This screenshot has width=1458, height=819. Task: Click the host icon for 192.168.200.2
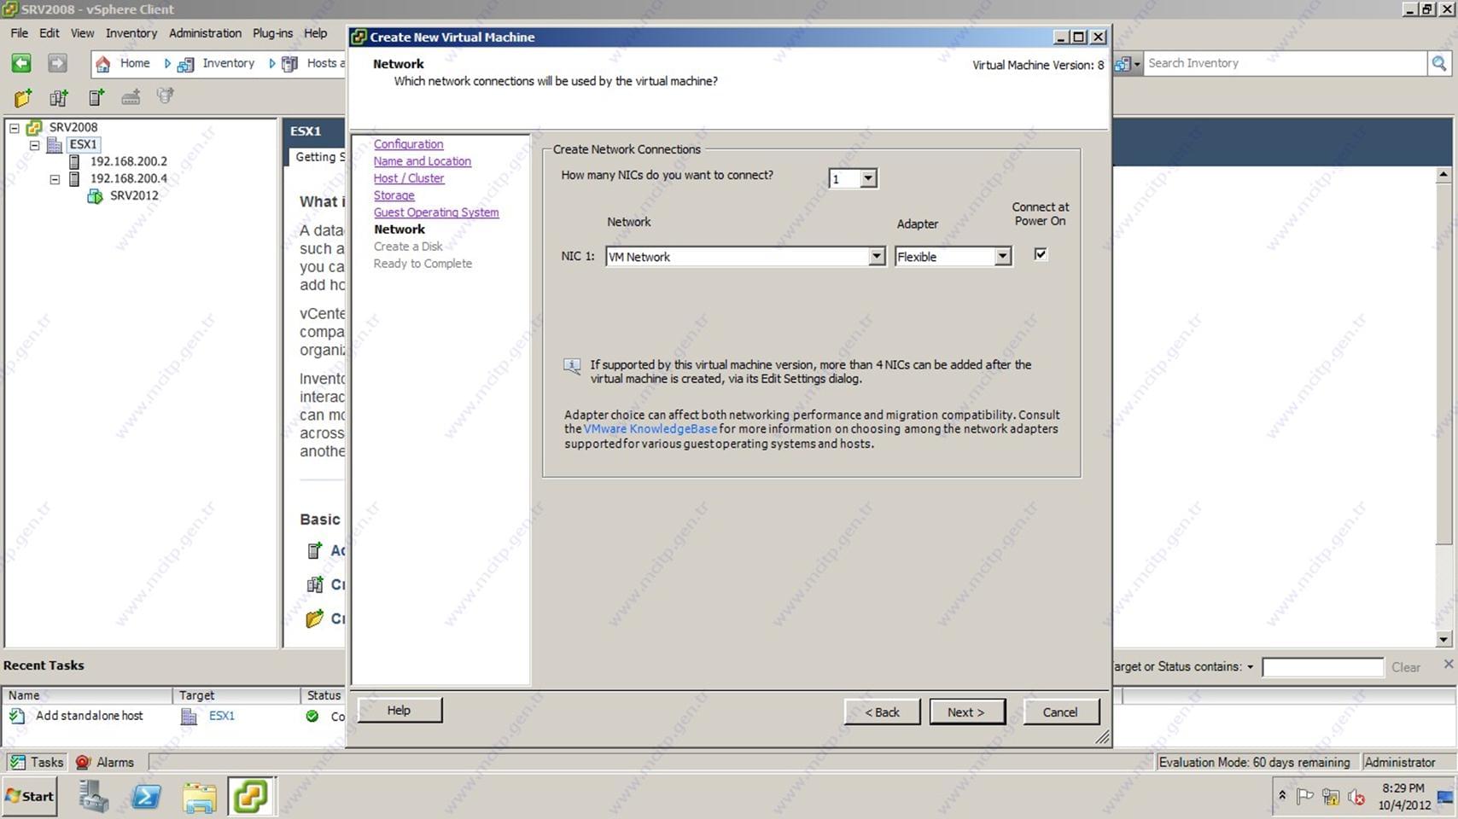pos(74,161)
